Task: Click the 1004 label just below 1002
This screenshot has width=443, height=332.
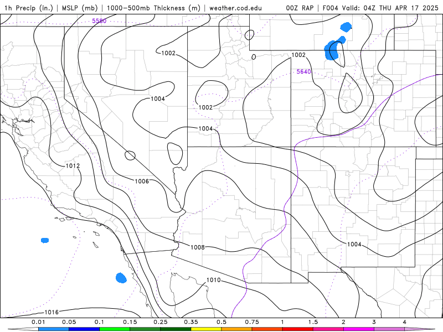Action: coord(205,129)
